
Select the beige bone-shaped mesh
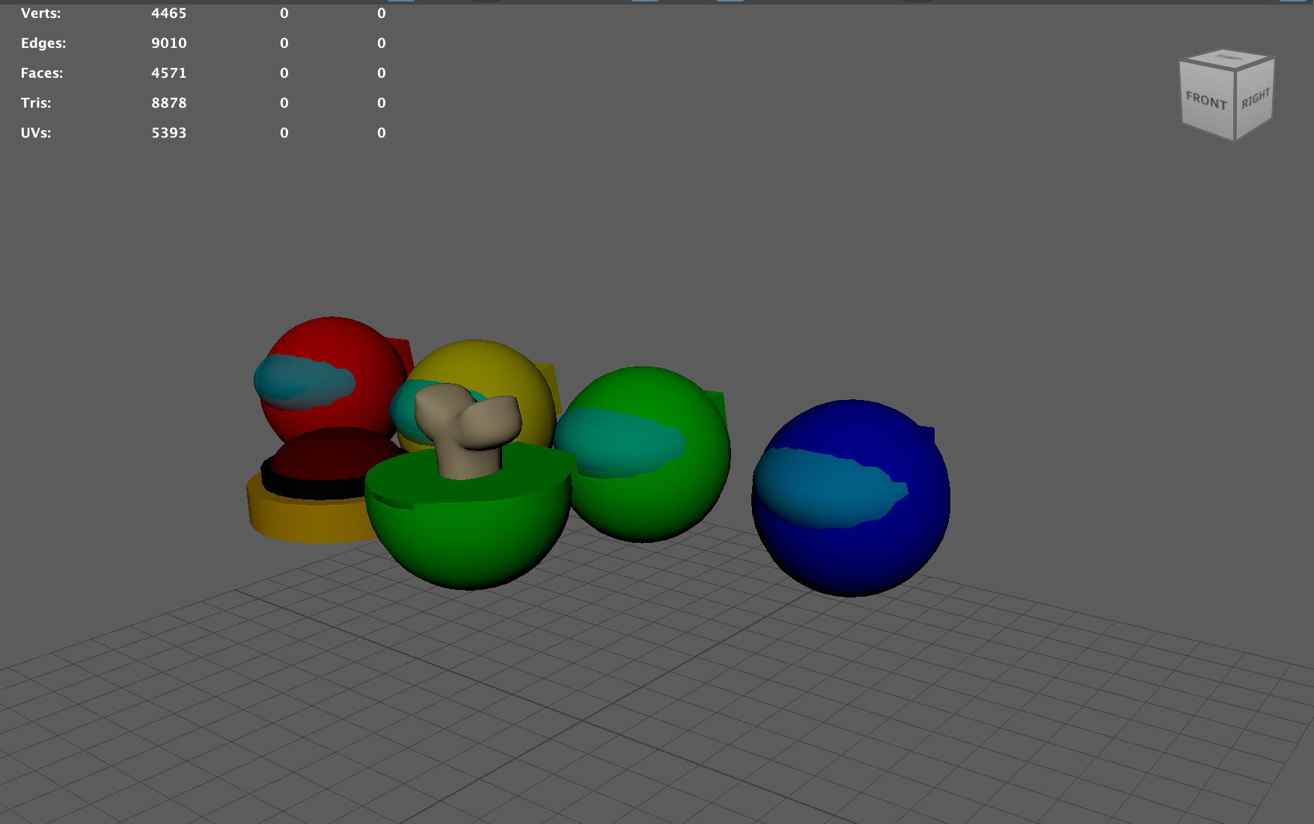click(x=465, y=426)
